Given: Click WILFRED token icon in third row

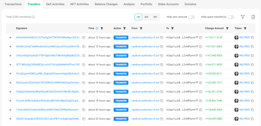Looking at the screenshot, I should point(236,56).
